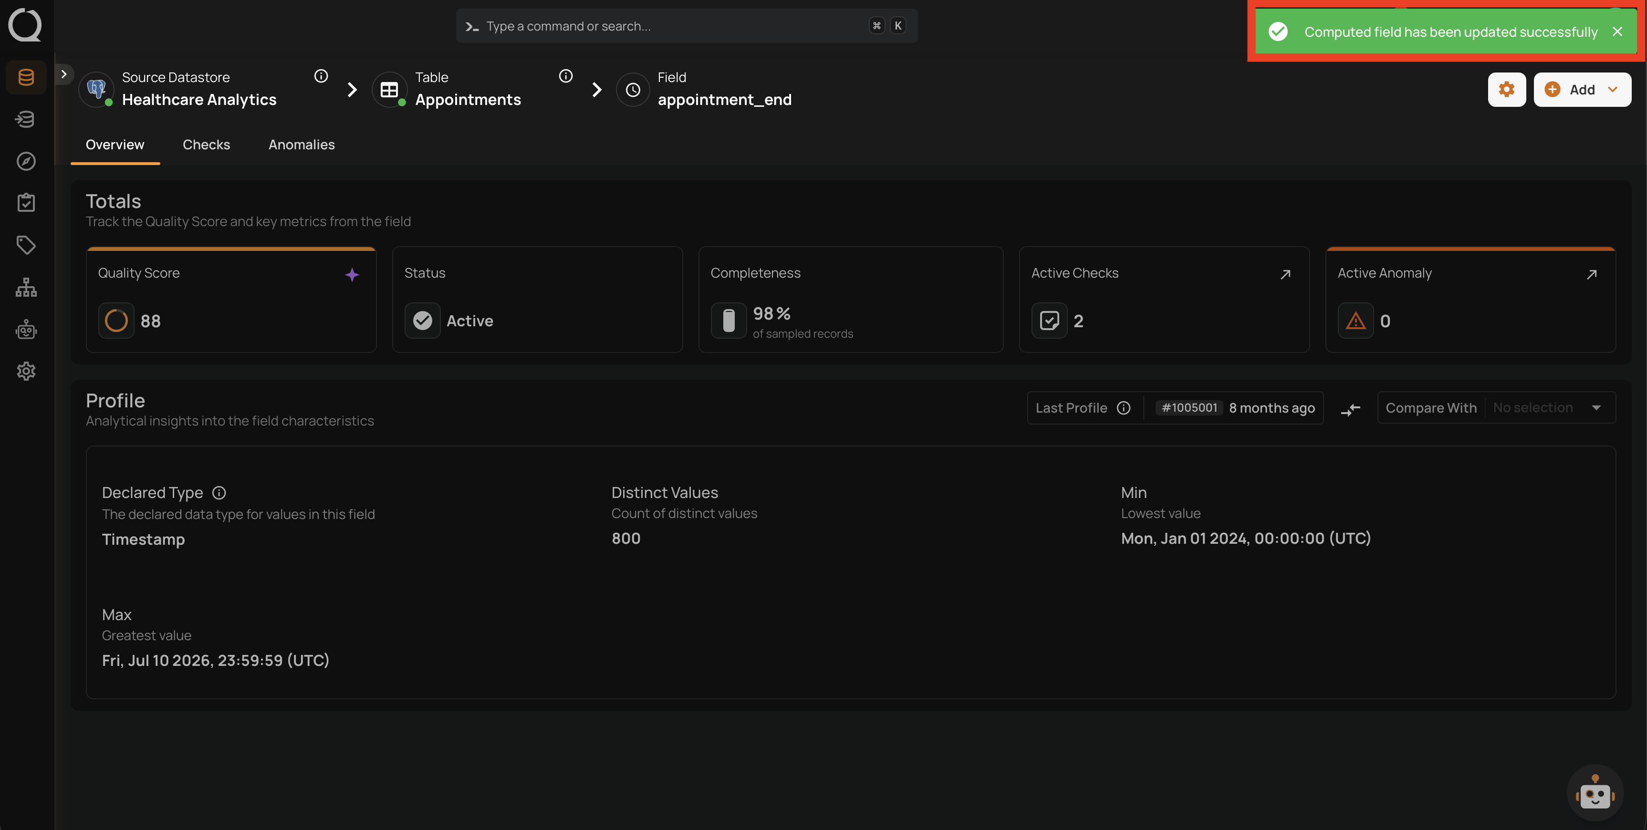
Task: Switch to the Checks tab
Action: tap(206, 145)
